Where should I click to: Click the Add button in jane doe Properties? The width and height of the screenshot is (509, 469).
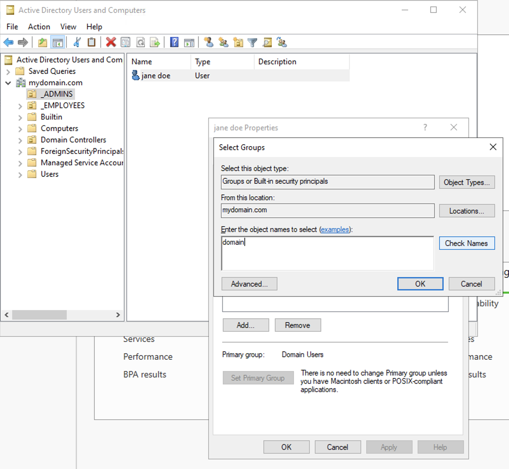246,325
